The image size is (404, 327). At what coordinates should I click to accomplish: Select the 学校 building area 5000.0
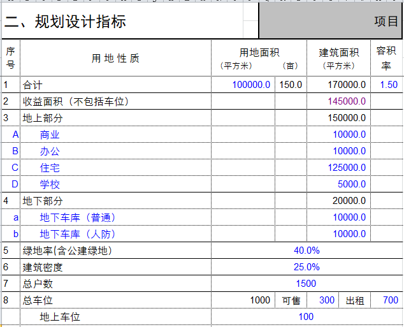click(x=351, y=184)
